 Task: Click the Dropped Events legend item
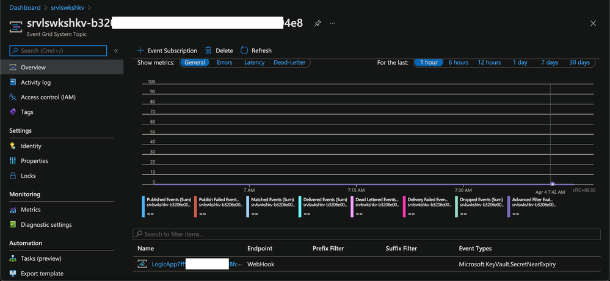coord(480,207)
